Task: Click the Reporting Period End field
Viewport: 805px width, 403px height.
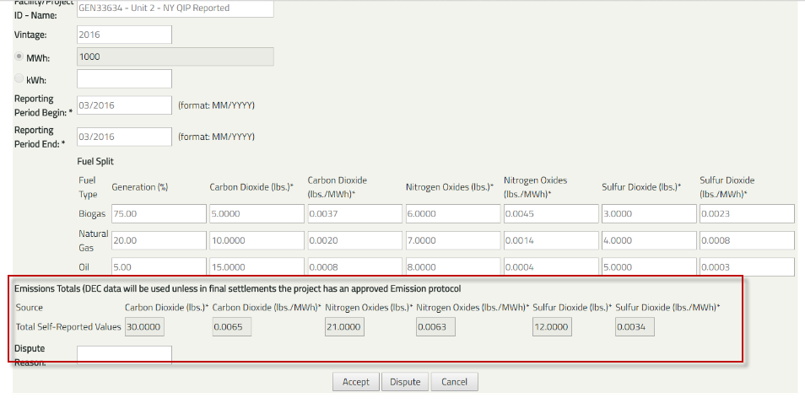Action: coord(124,136)
